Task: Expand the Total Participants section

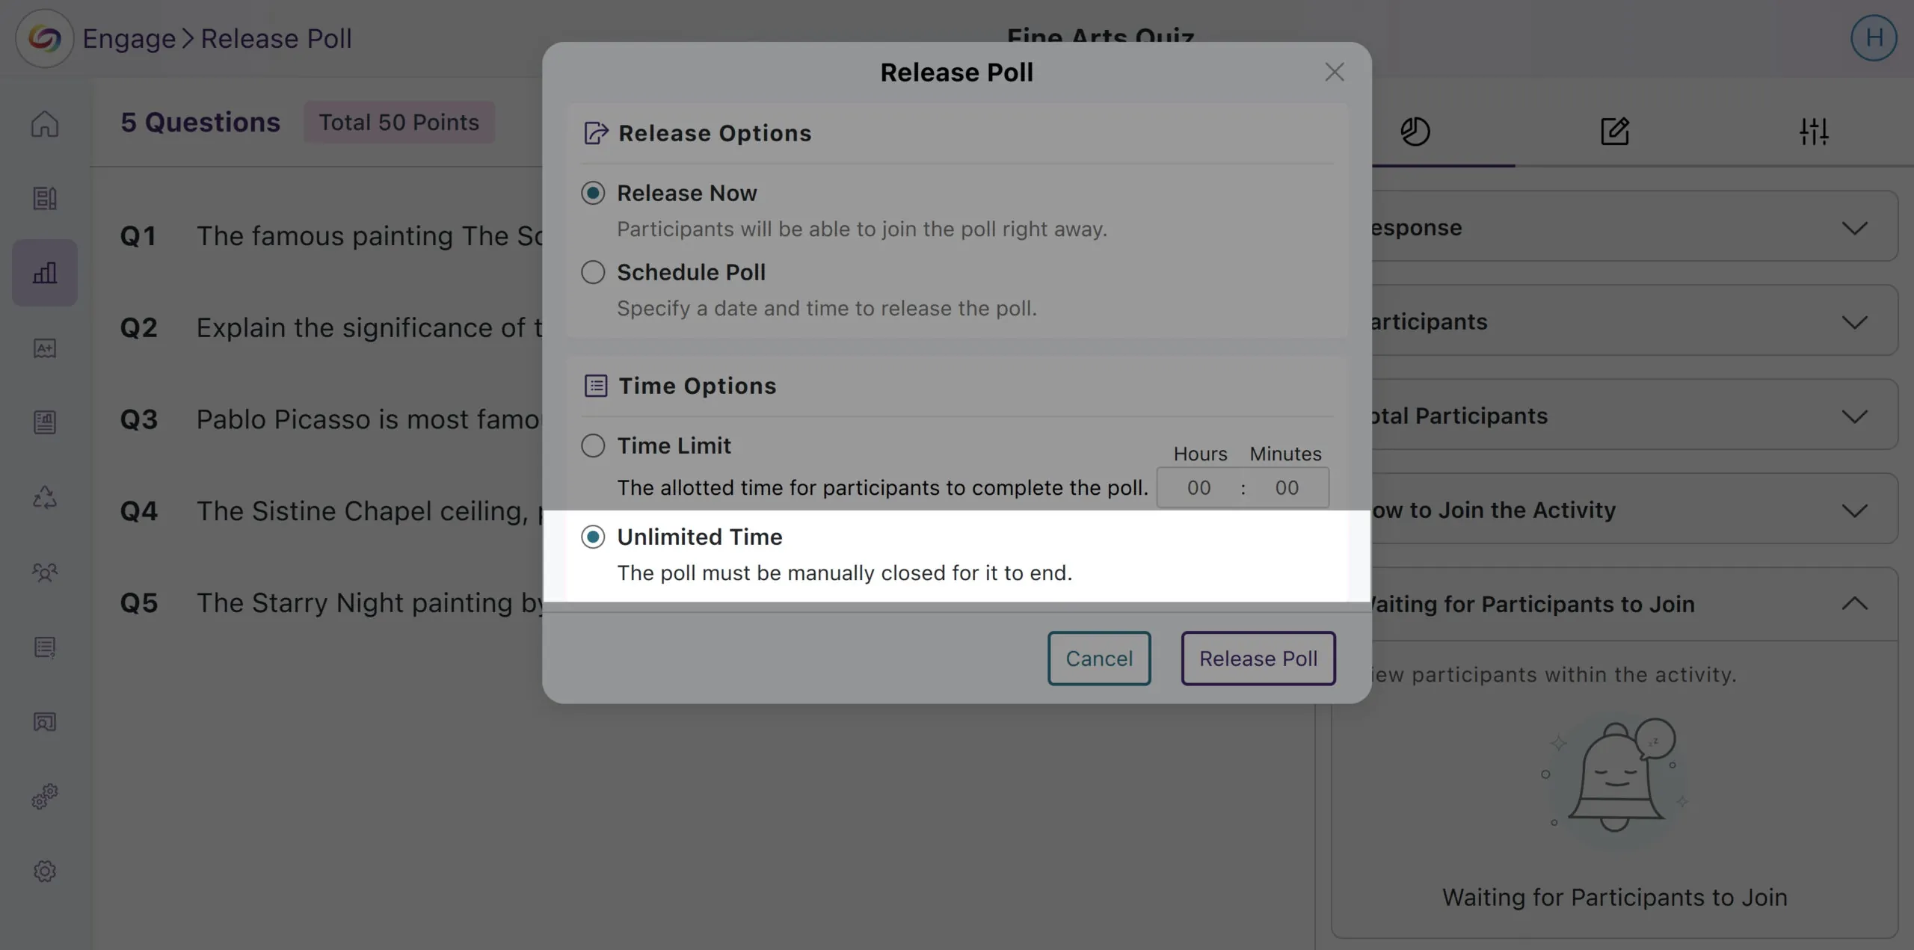Action: pyautogui.click(x=1854, y=416)
